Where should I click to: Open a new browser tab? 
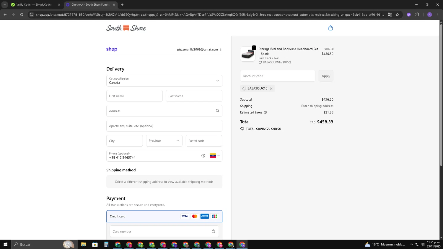click(122, 5)
